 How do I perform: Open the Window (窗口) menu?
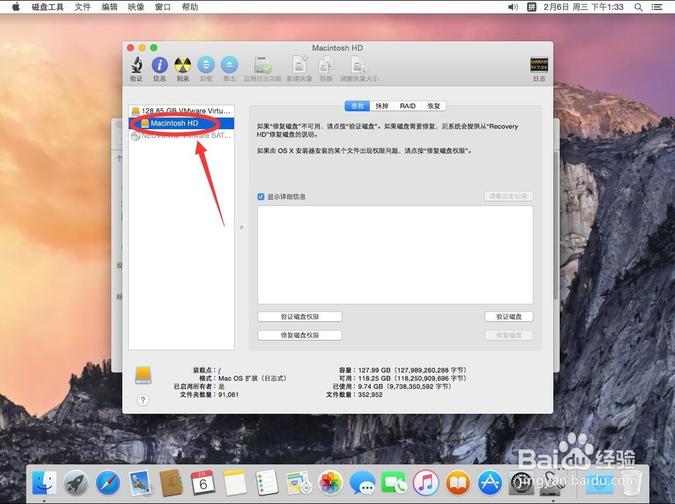(163, 7)
